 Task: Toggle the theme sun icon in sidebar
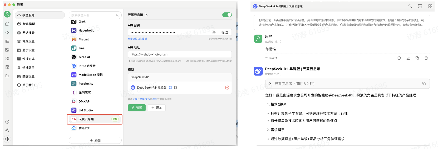pos(7,130)
